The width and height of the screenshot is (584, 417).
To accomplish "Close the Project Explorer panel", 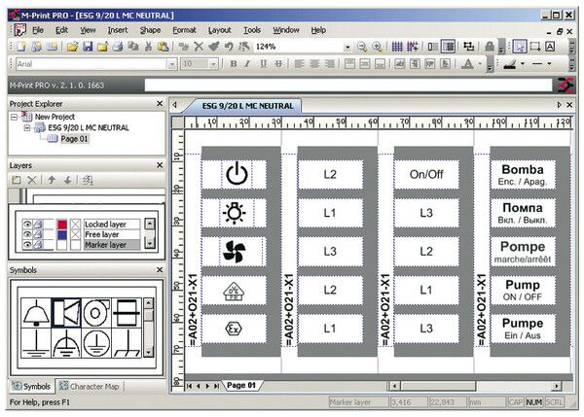I will [160, 104].
